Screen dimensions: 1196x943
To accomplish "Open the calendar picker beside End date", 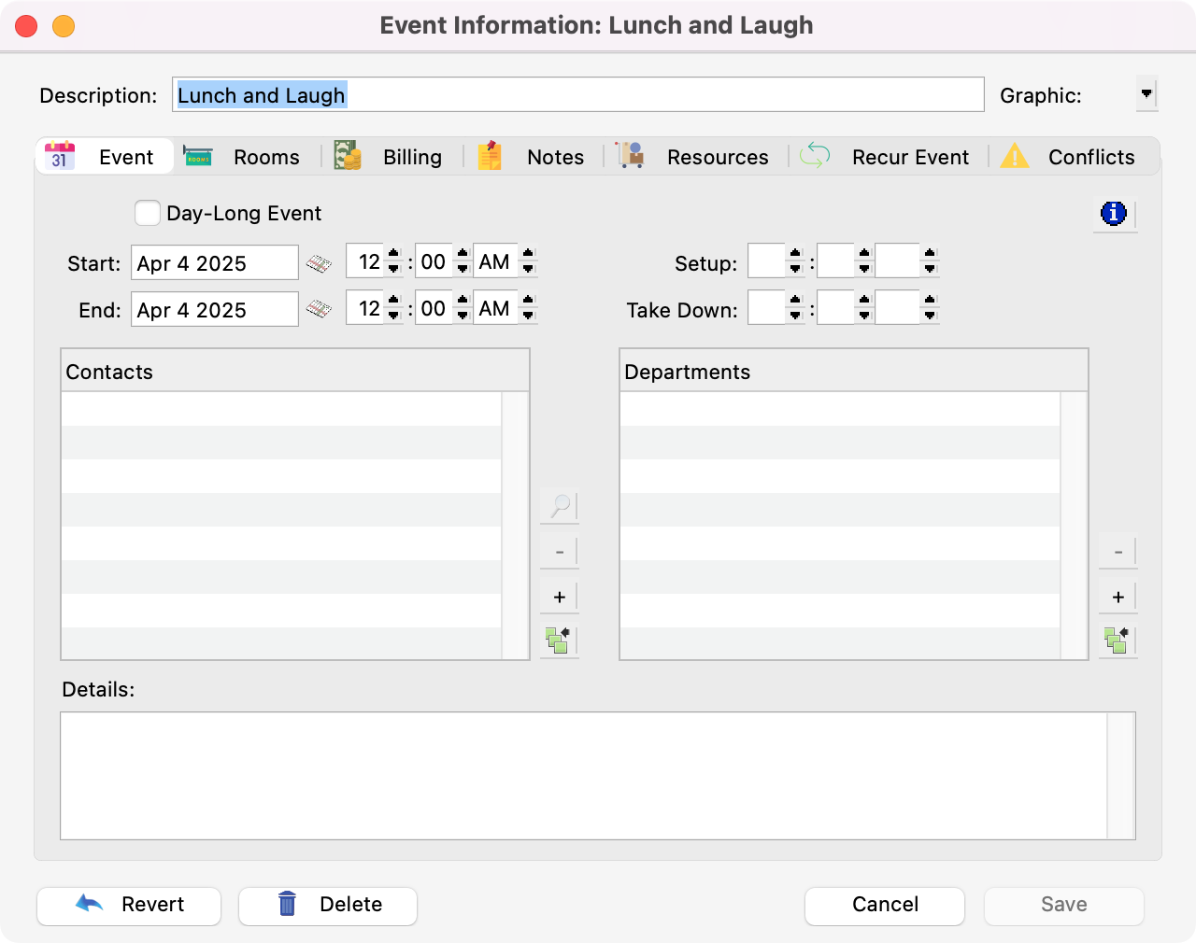I will point(319,309).
